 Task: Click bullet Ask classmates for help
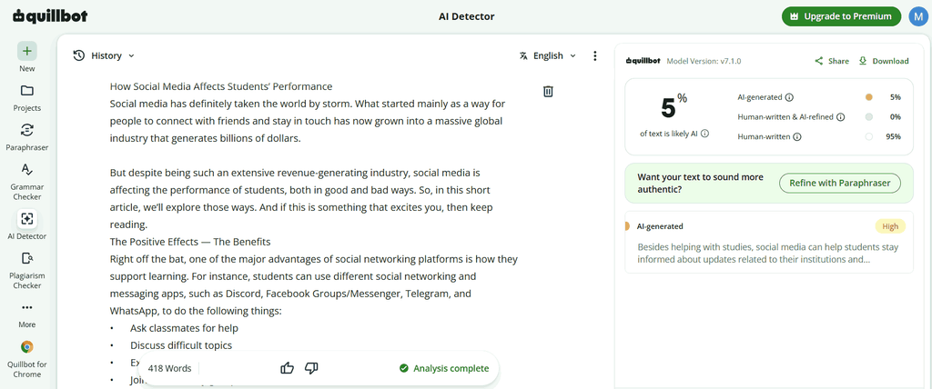click(184, 328)
